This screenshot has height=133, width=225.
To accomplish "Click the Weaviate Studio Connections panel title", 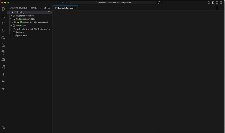I will click(24, 8).
